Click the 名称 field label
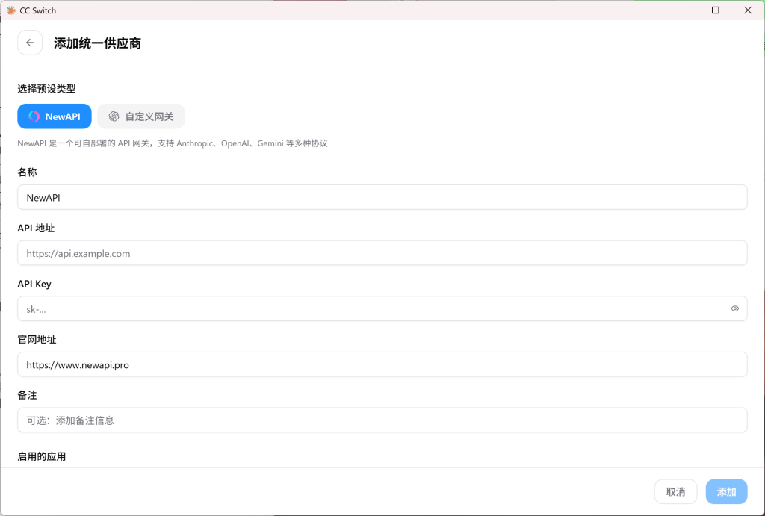The height and width of the screenshot is (516, 765). [28, 172]
